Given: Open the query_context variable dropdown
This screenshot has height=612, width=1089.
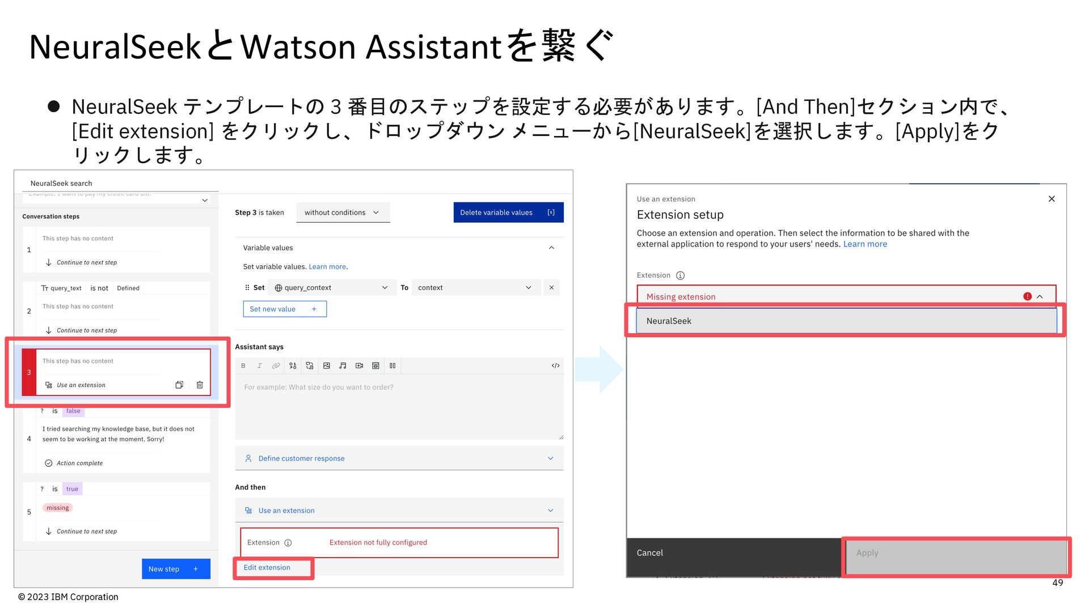Looking at the screenshot, I should 332,288.
